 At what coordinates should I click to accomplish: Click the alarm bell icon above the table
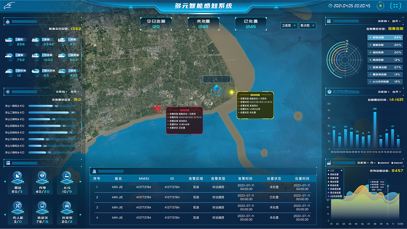tap(94, 172)
